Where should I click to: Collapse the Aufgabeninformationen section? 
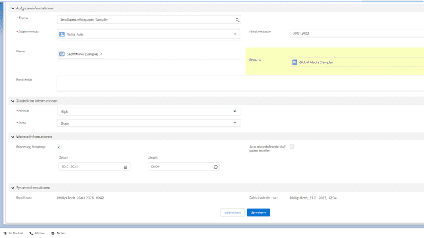[13, 8]
